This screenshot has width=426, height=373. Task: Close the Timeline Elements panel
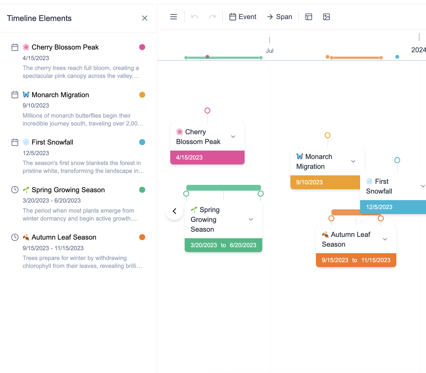(145, 18)
